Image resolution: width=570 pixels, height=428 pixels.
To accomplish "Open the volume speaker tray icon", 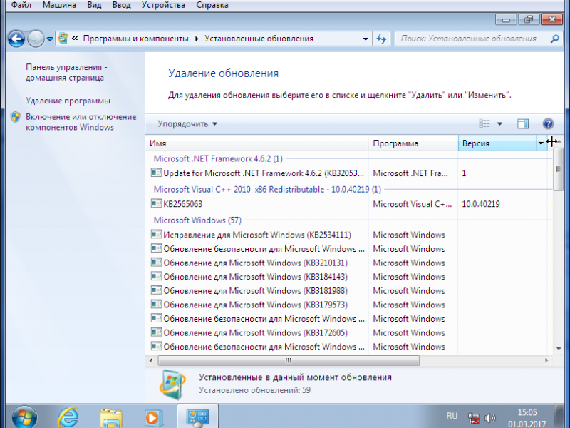I will (x=490, y=418).
